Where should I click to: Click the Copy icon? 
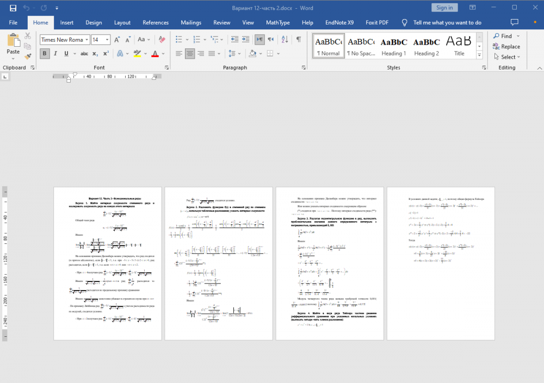(27, 46)
